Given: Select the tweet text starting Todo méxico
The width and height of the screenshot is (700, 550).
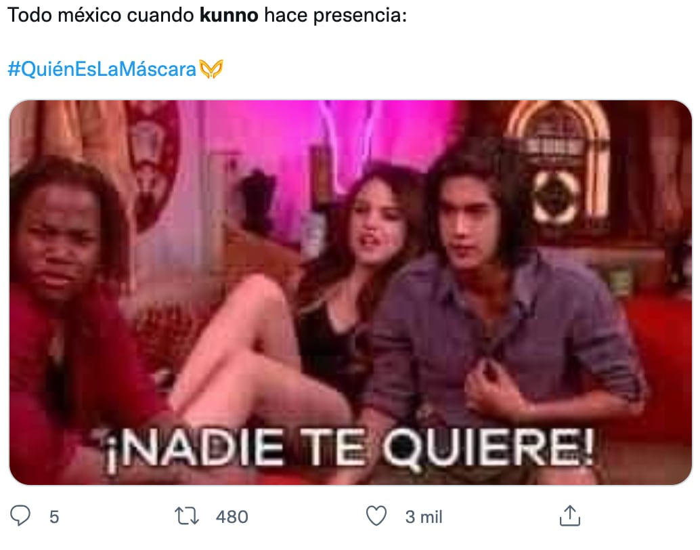Looking at the screenshot, I should [207, 15].
